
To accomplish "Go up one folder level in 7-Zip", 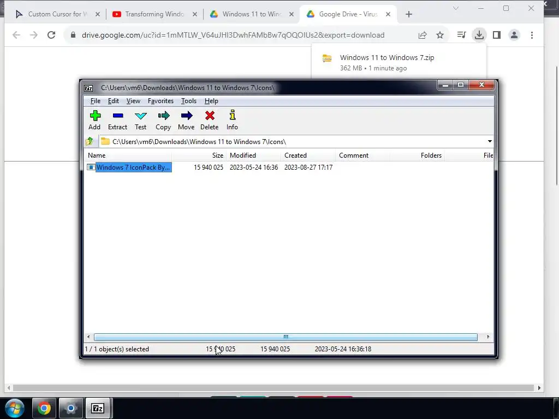I will pos(90,141).
